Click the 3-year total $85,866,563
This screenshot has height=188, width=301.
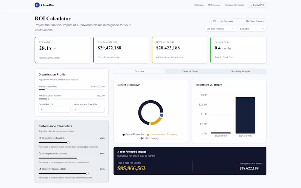[131, 168]
